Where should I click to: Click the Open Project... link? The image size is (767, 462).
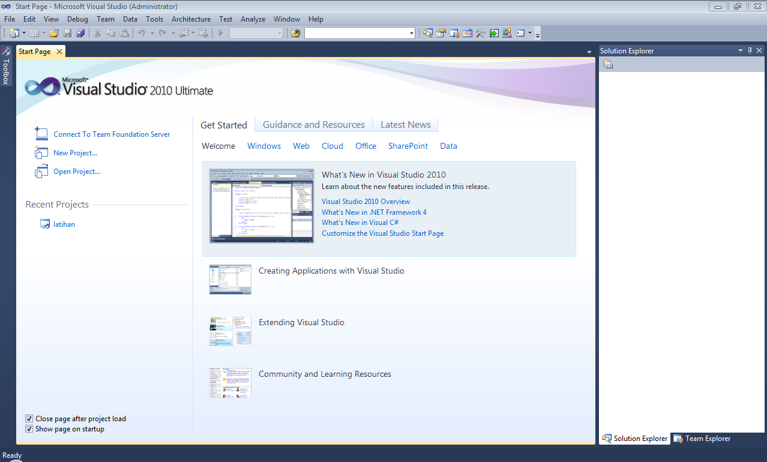click(x=77, y=172)
